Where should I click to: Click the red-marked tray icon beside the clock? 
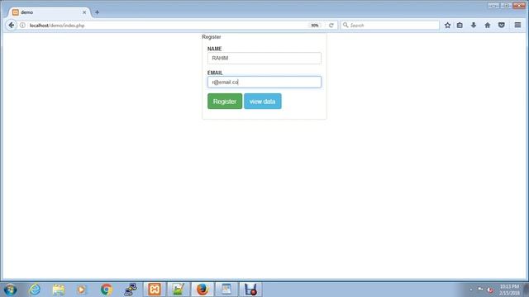pyautogui.click(x=490, y=290)
